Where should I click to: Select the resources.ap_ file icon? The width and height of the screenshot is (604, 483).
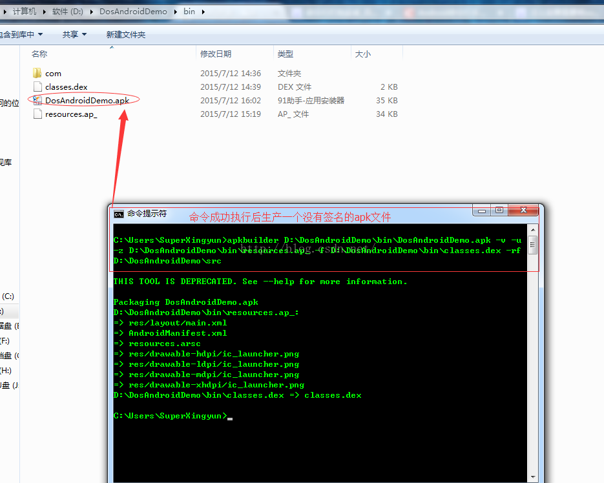coord(37,114)
